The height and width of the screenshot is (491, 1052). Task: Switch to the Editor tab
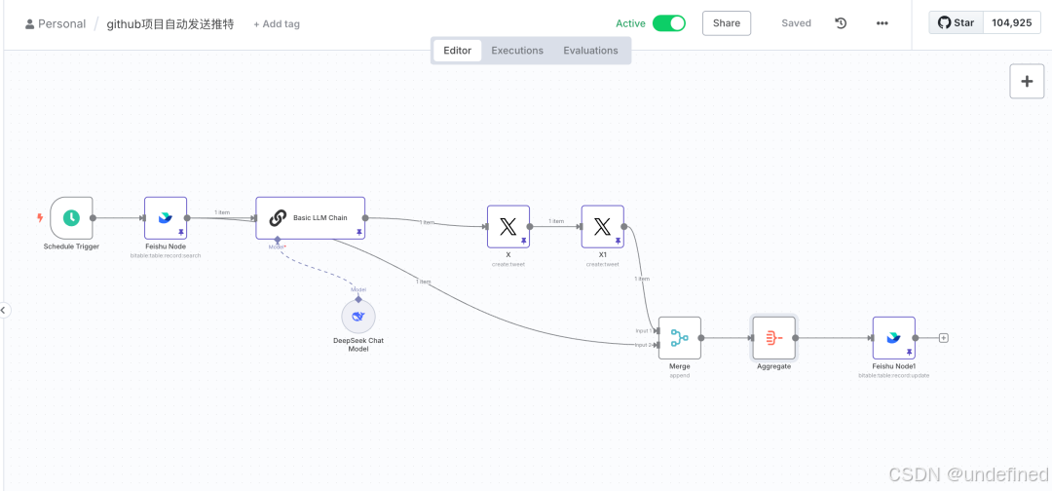(x=458, y=51)
